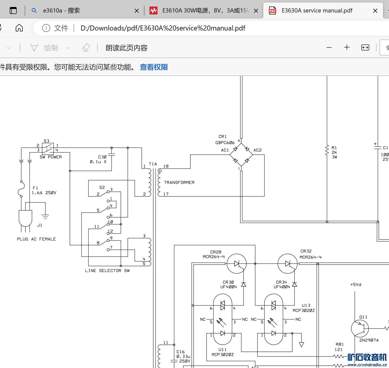This screenshot has height=368, width=389.
Task: Click the C30 0.1u X capacitor label
Action: pos(98,159)
